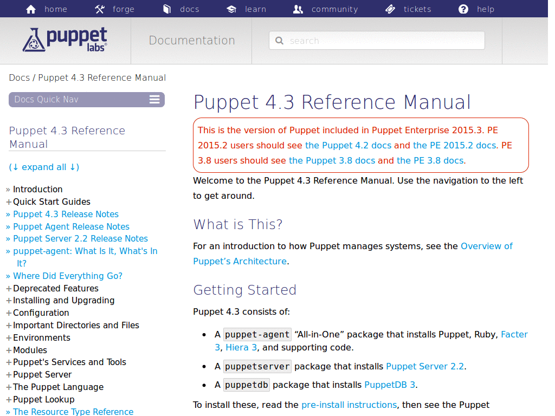This screenshot has height=416, width=555.
Task: Expand the Modules section
Action: click(27, 350)
